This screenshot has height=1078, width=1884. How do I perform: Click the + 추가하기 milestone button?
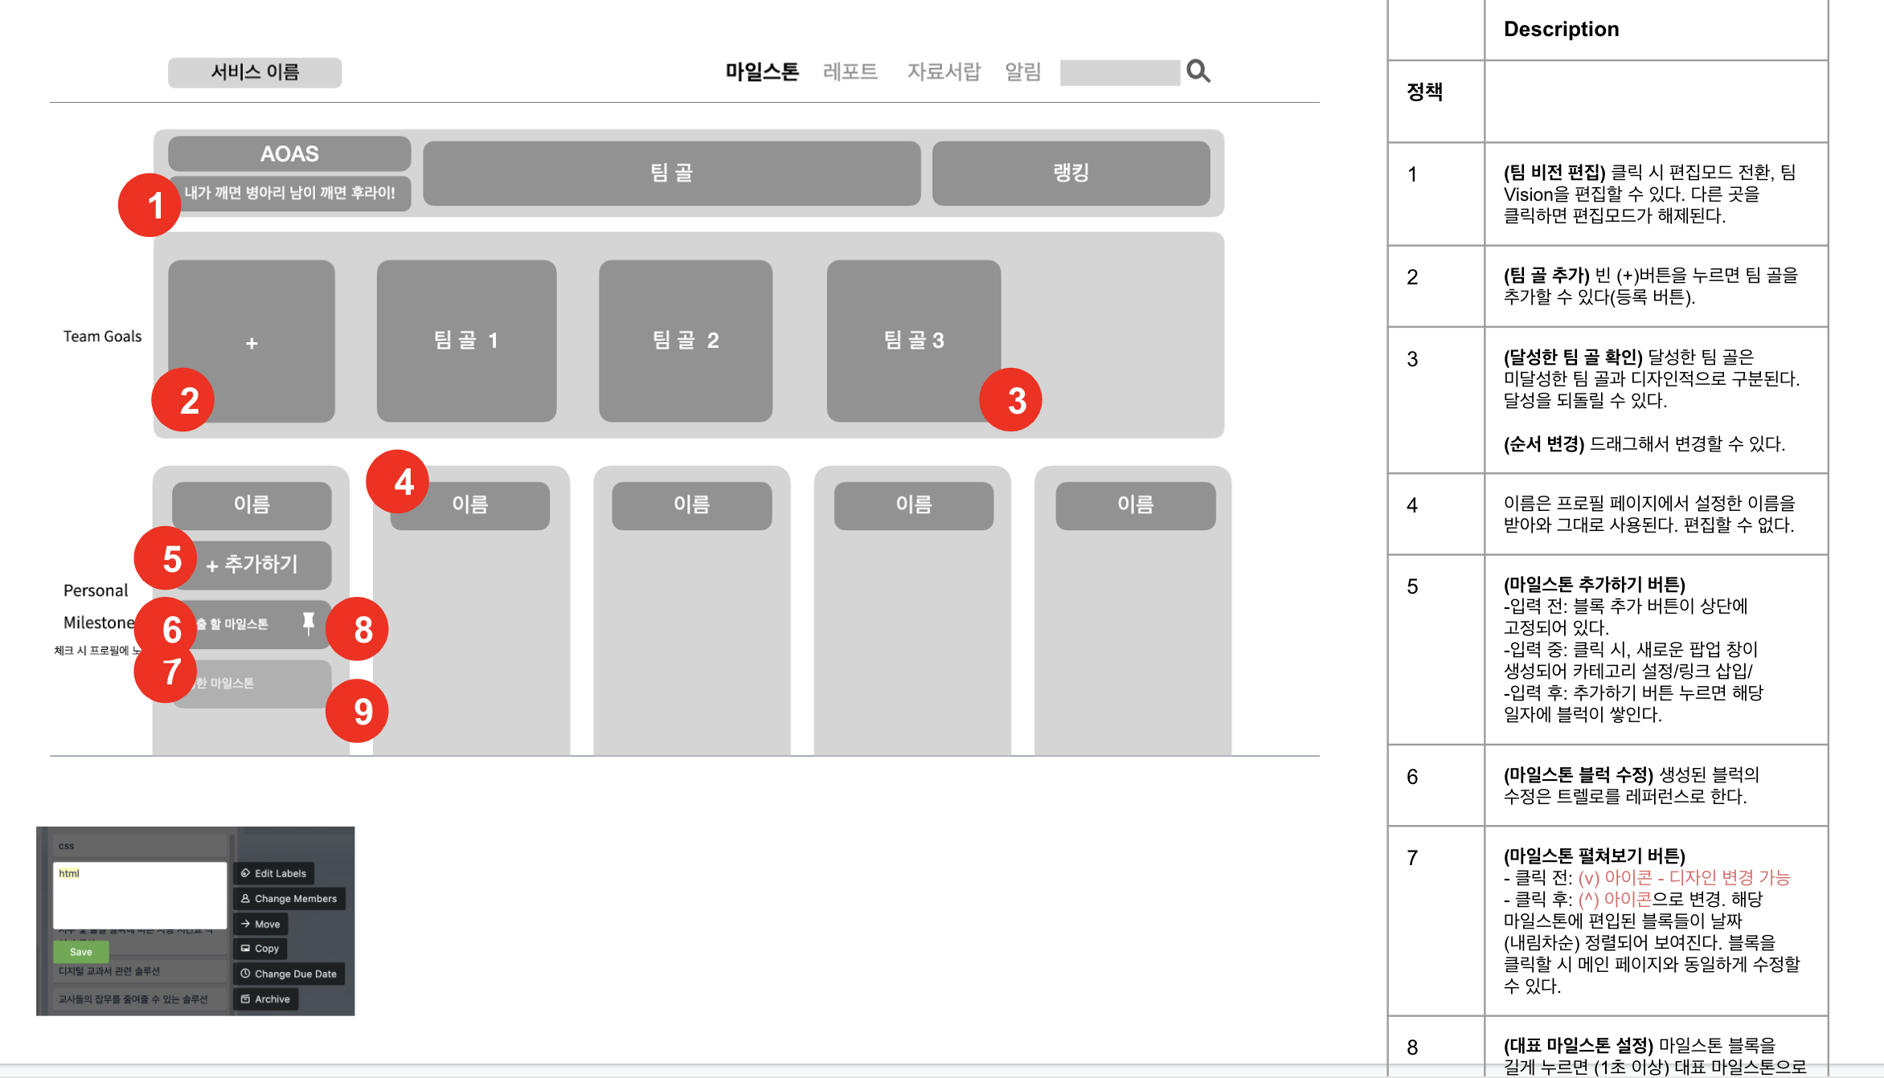[x=252, y=565]
